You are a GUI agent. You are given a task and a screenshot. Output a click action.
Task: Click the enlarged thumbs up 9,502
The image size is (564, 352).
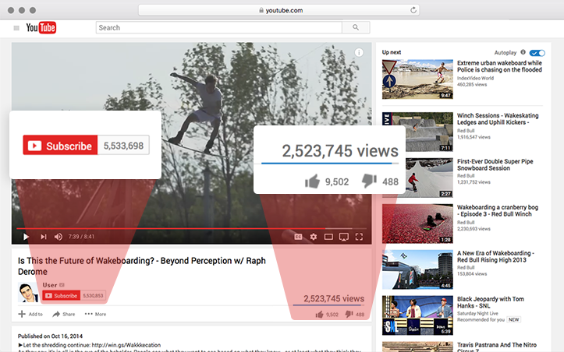pyautogui.click(x=312, y=181)
